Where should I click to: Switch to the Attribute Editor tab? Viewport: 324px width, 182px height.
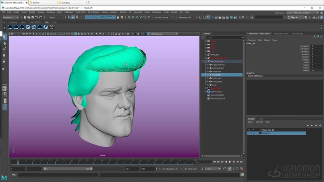281,33
